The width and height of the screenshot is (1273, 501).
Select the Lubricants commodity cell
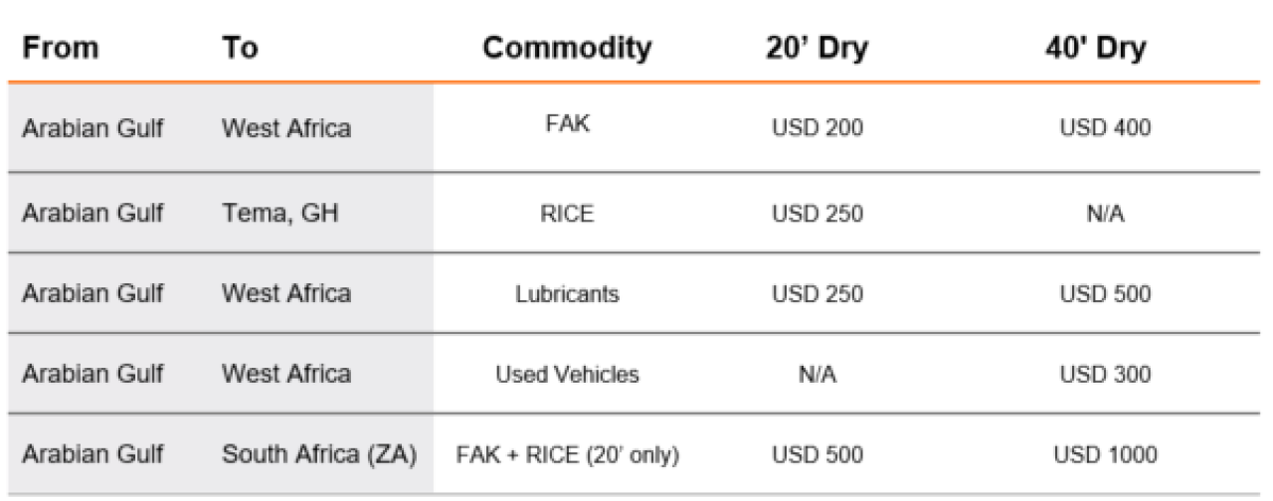(567, 294)
